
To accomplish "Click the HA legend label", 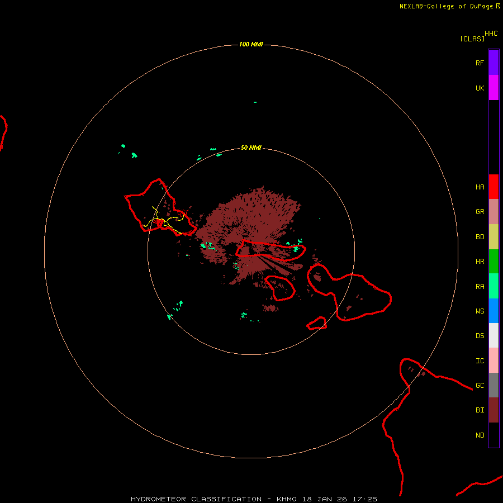I will (x=480, y=187).
